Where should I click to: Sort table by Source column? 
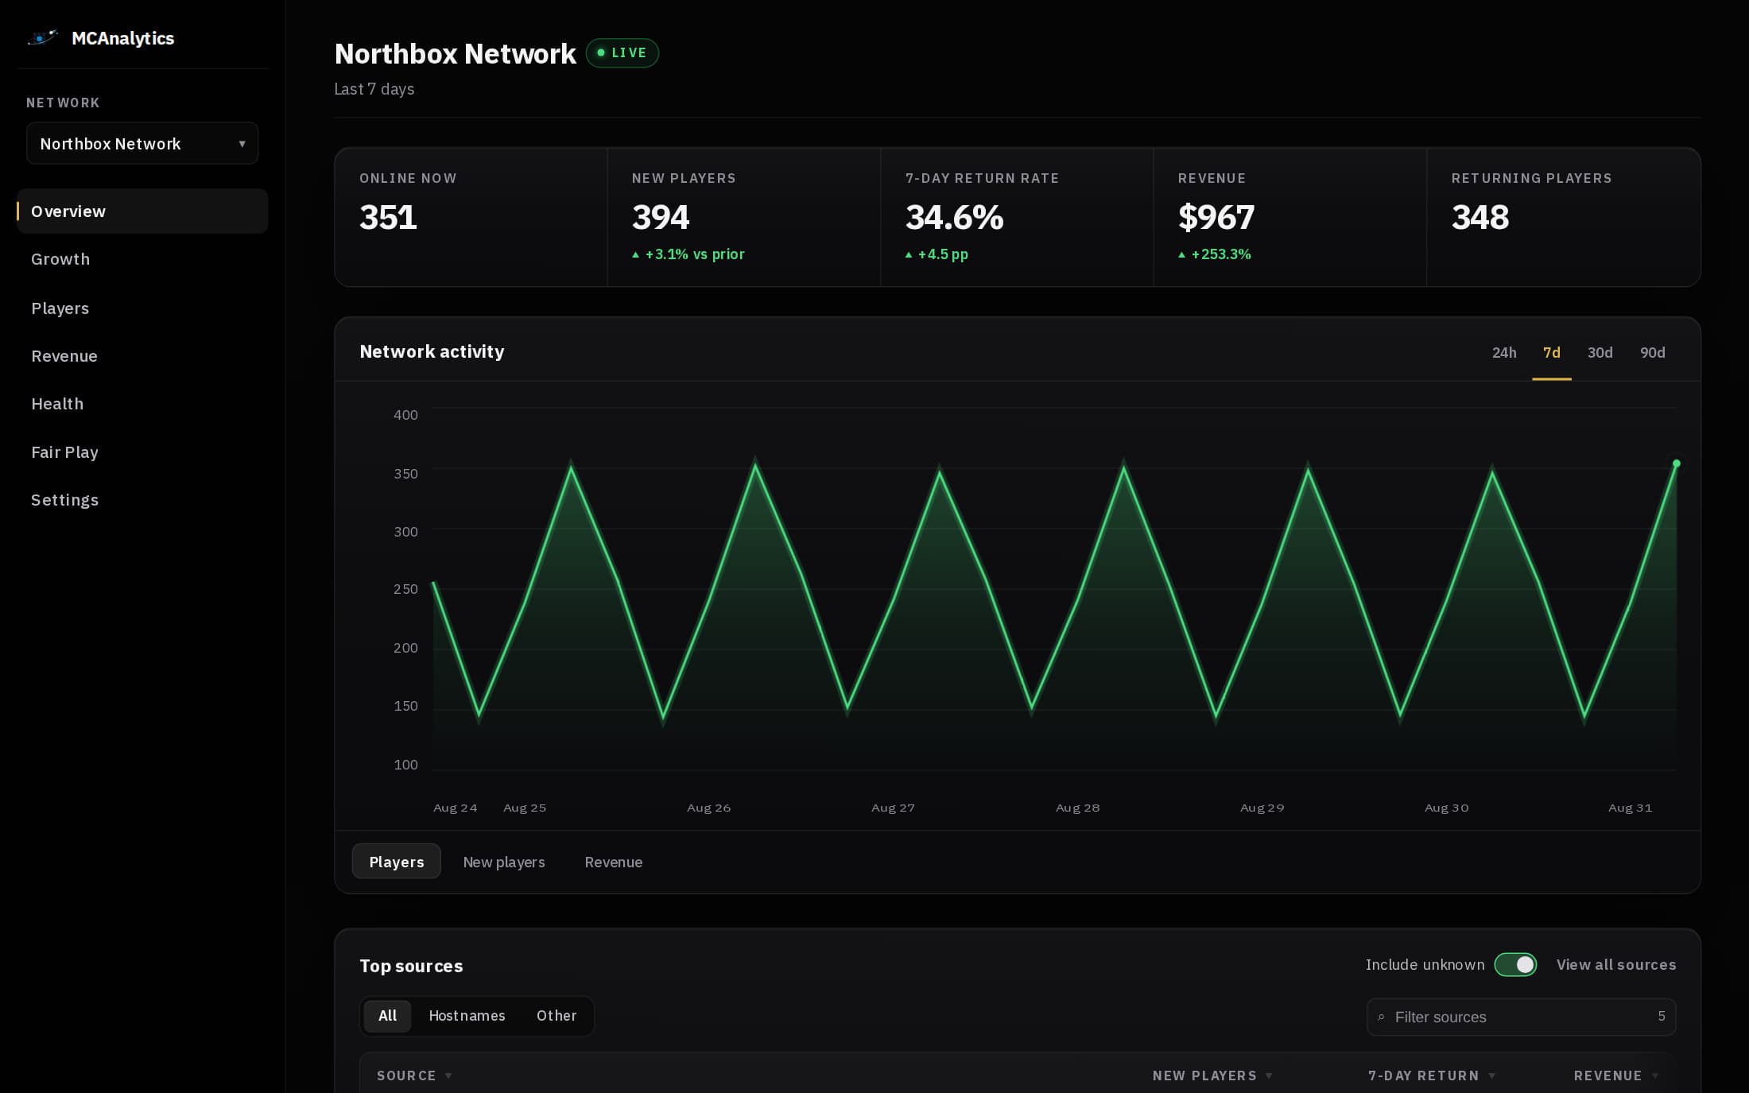[414, 1076]
